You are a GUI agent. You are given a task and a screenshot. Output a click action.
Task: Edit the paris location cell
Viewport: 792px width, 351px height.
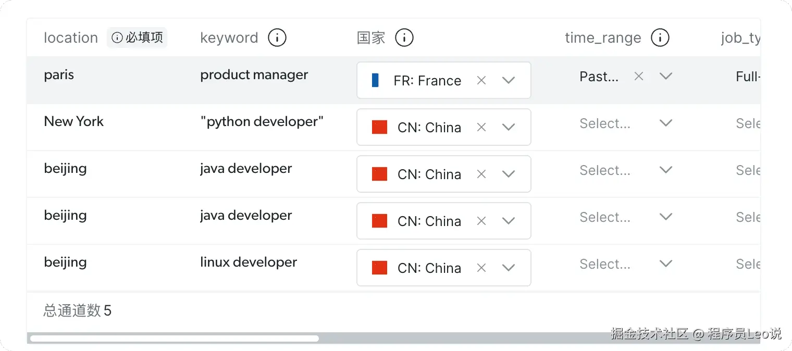(x=59, y=75)
